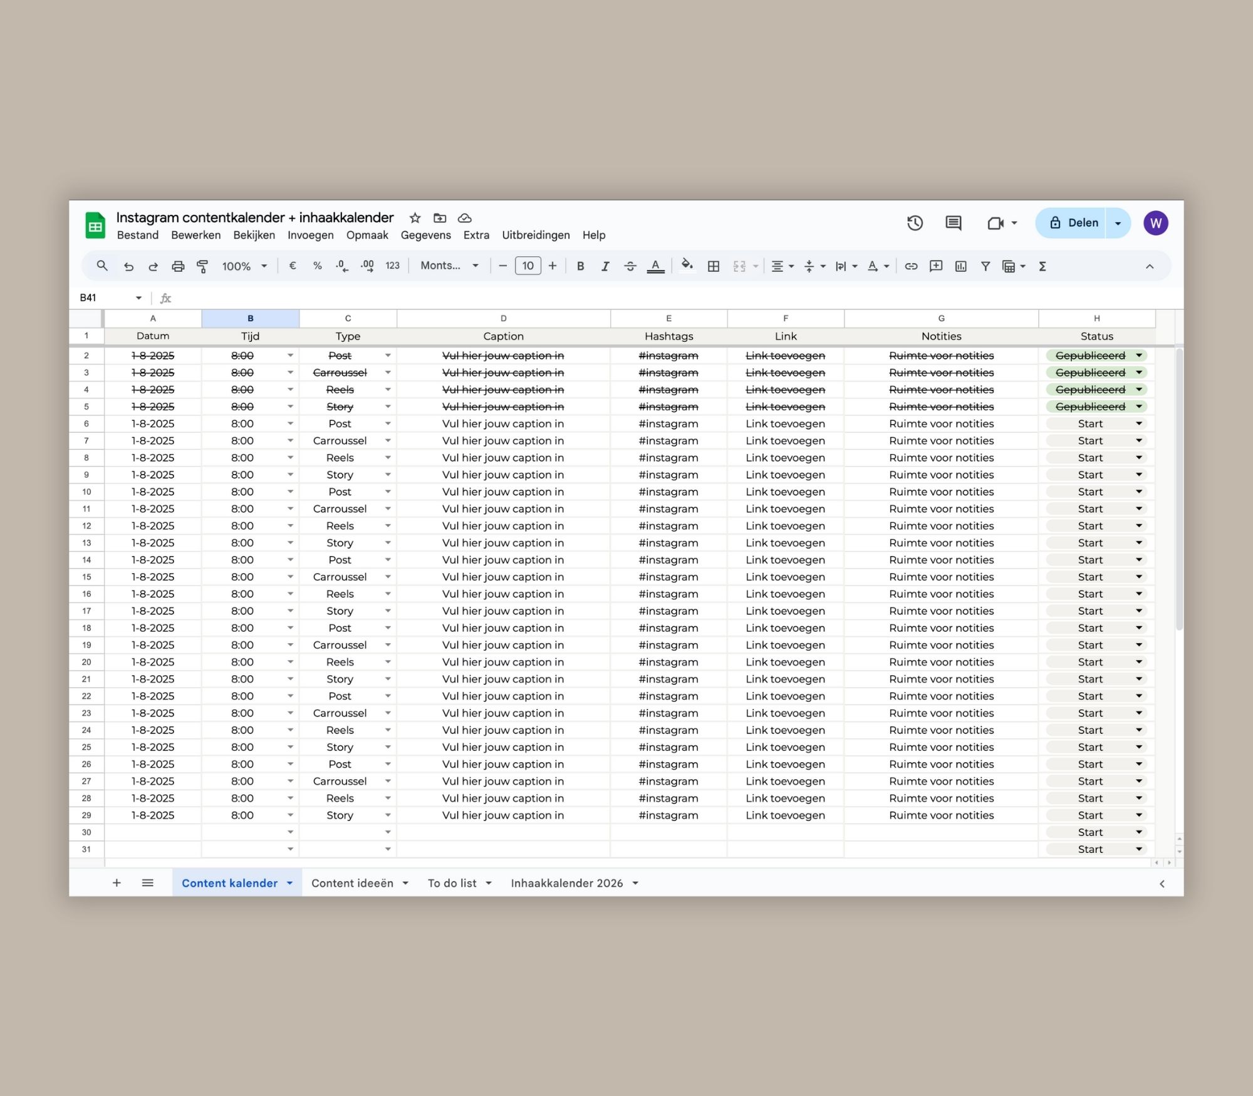This screenshot has width=1253, height=1096.
Task: Click the insert link icon
Action: click(911, 266)
